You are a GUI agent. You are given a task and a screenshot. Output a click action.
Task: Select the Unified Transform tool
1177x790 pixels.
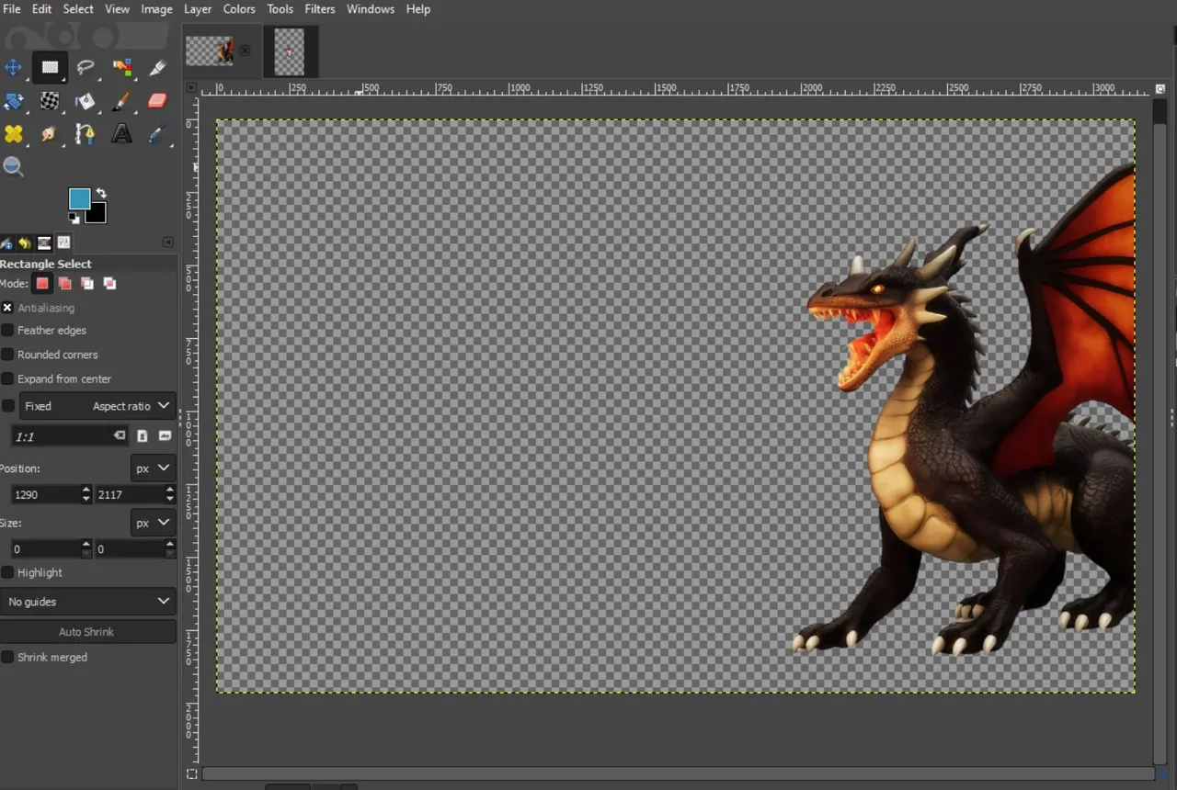[x=13, y=101]
